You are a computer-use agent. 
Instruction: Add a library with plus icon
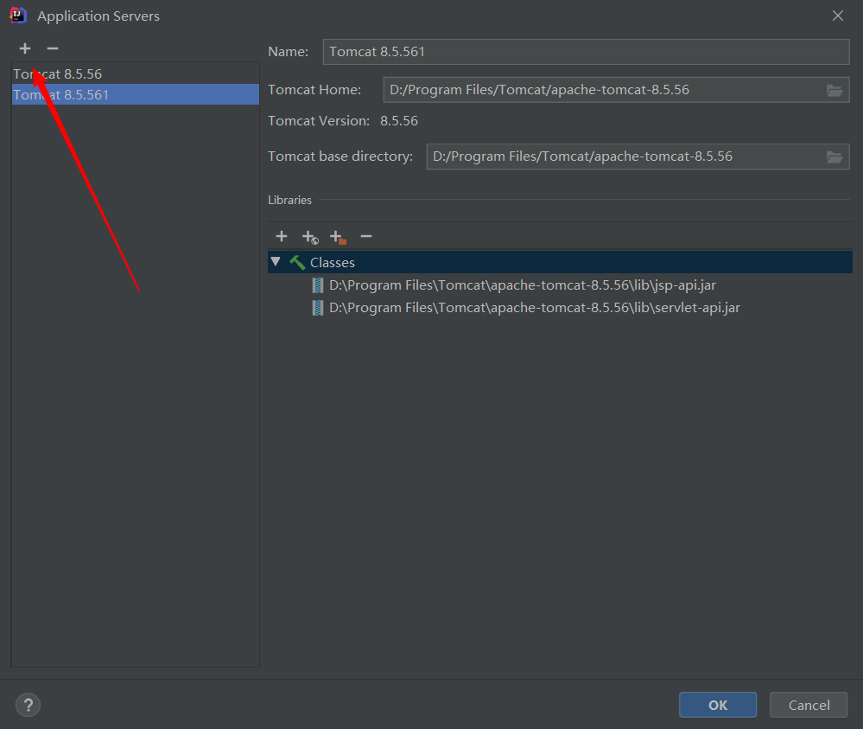click(x=282, y=236)
